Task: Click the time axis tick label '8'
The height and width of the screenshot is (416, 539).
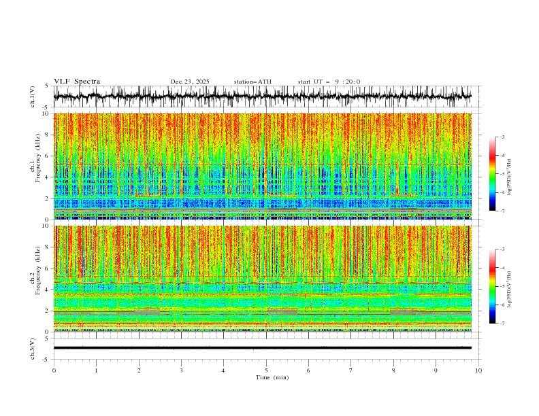Action: click(x=393, y=370)
